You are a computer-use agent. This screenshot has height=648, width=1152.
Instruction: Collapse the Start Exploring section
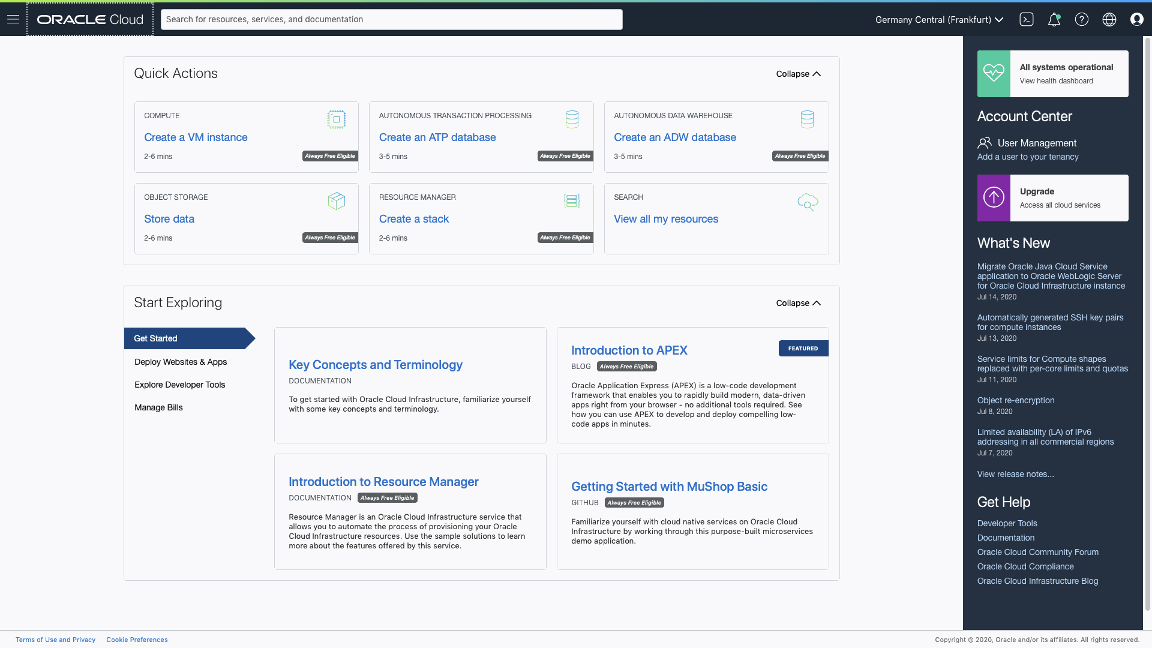pos(797,303)
